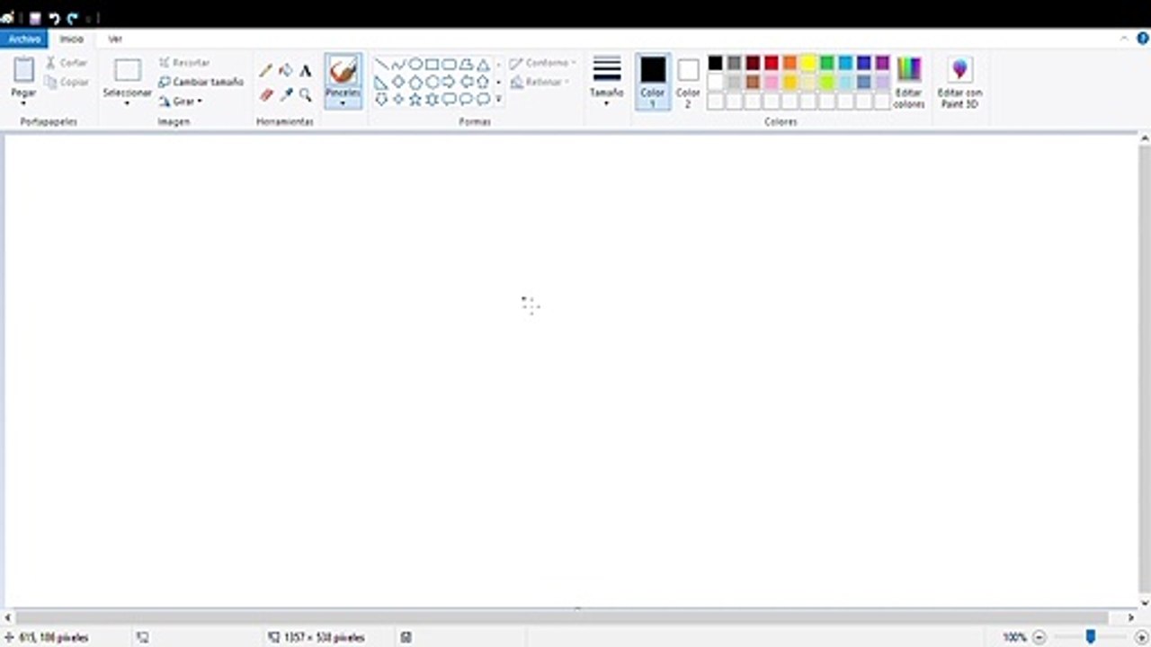This screenshot has width=1151, height=647.
Task: Select the Color picker eyedropper tool
Action: tap(286, 94)
